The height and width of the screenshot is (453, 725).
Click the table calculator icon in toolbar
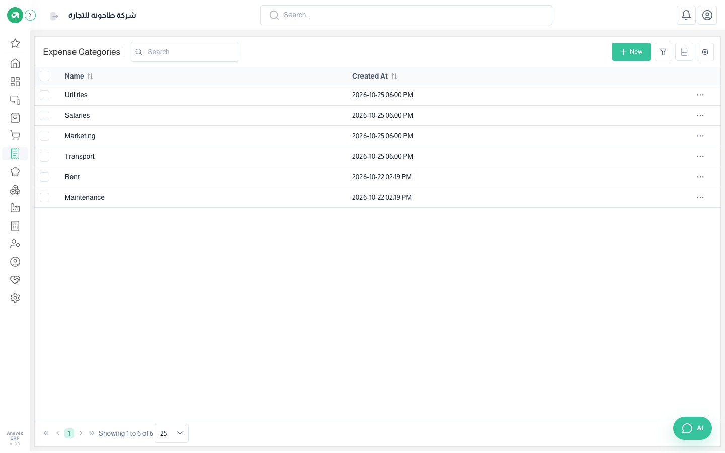(x=684, y=52)
